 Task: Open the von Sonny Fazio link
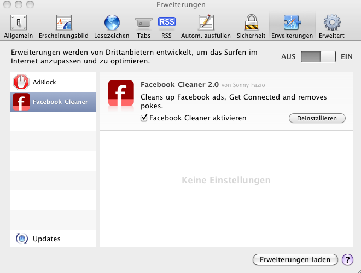click(243, 85)
